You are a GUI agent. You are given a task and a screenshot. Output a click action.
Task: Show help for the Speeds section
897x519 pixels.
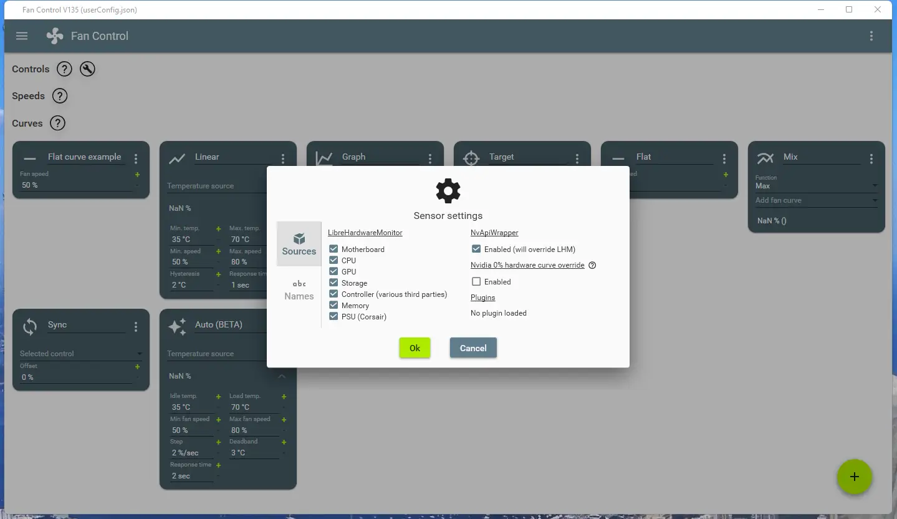(59, 96)
